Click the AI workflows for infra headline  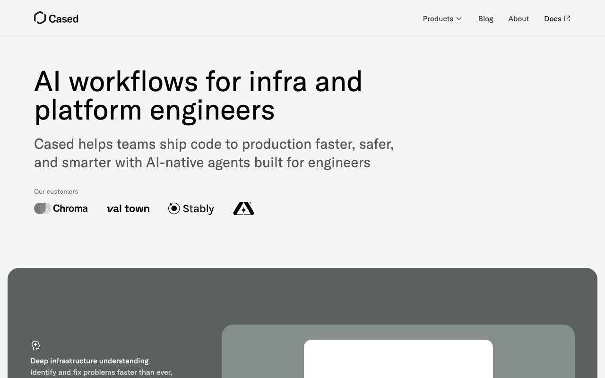198,95
